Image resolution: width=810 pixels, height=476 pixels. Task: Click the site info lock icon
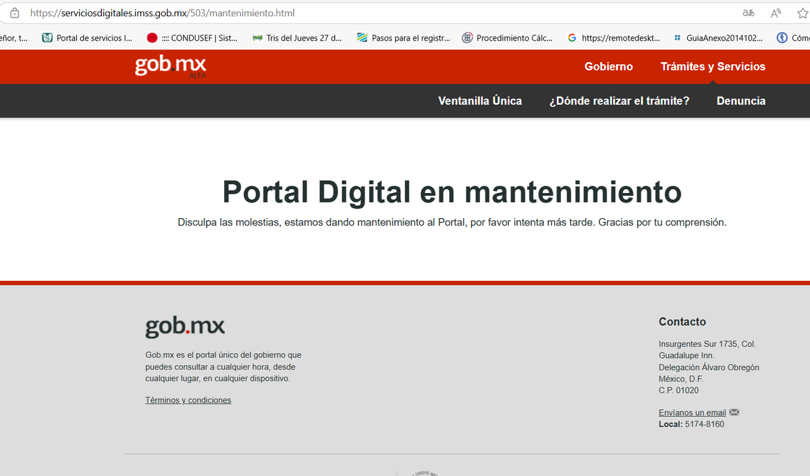(x=15, y=13)
